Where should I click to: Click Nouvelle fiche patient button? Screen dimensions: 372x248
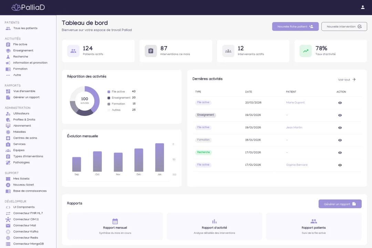[x=295, y=26]
